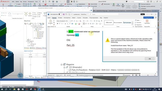
Task: Open Конструктор ribbon tab
Action: [67, 18]
